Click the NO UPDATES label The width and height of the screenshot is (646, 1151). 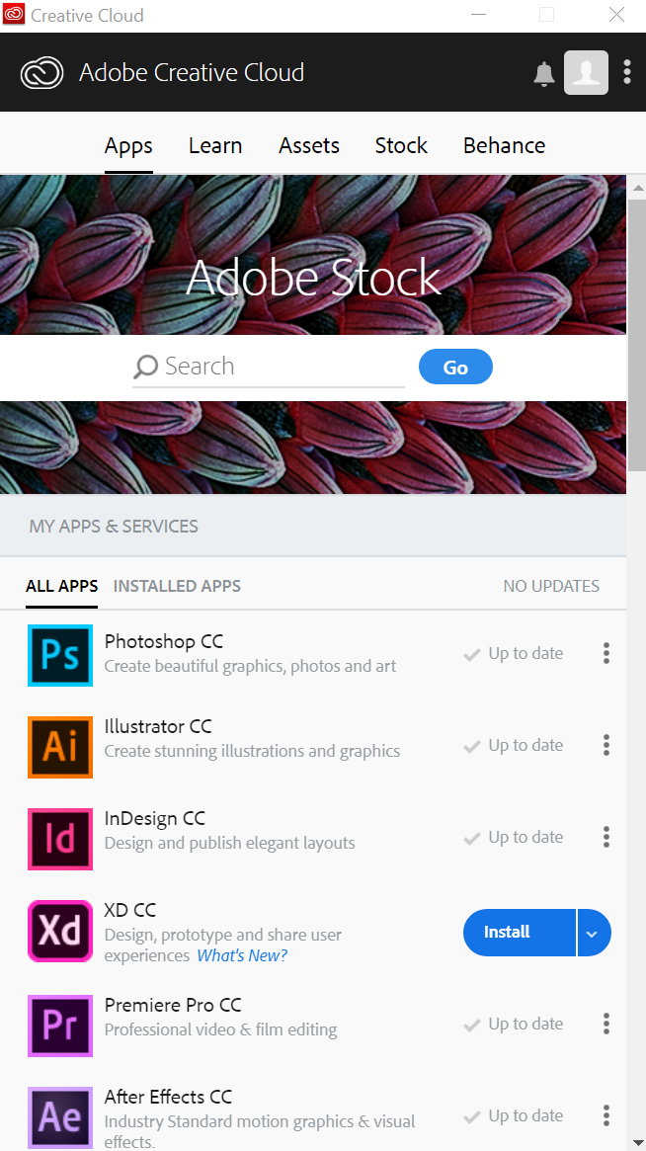click(551, 586)
